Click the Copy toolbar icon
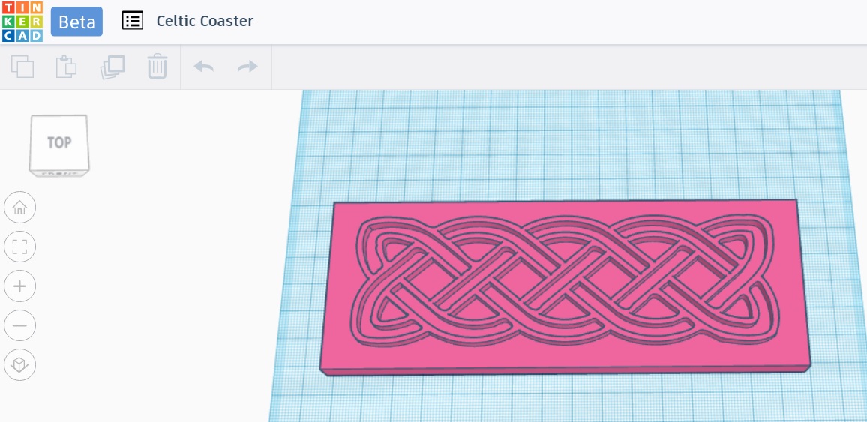The height and width of the screenshot is (422, 867). tap(22, 67)
